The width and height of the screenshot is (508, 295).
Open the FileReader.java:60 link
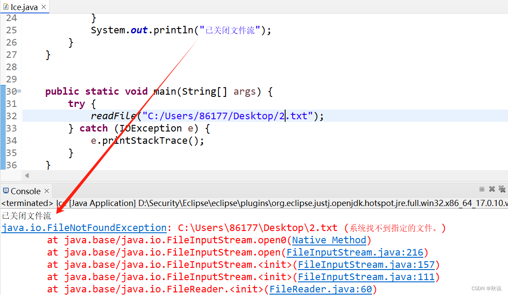[321, 289]
